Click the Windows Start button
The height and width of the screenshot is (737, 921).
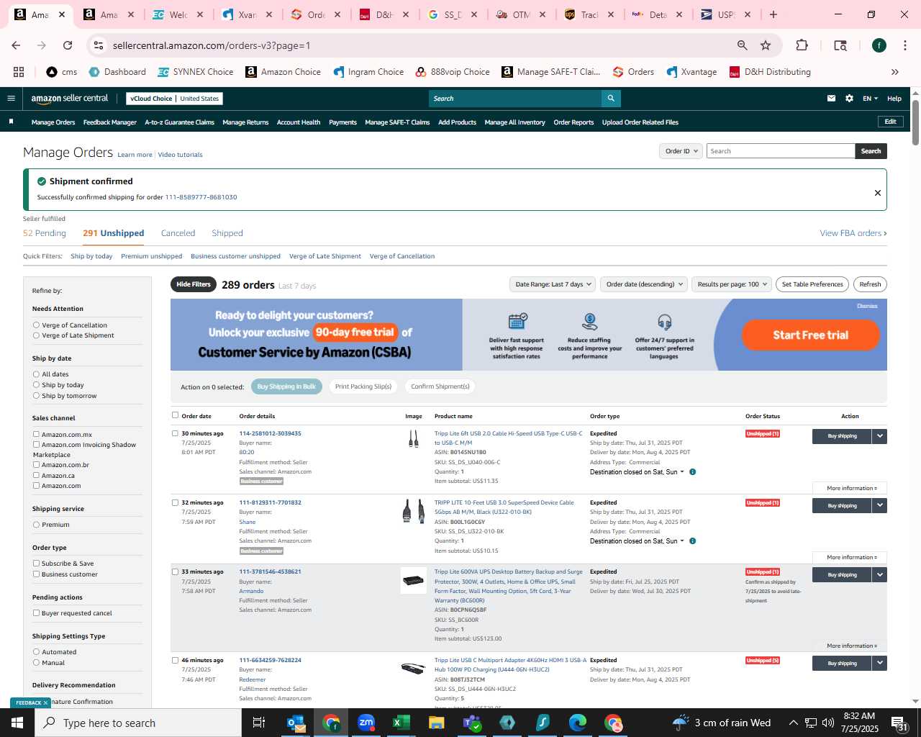point(17,723)
